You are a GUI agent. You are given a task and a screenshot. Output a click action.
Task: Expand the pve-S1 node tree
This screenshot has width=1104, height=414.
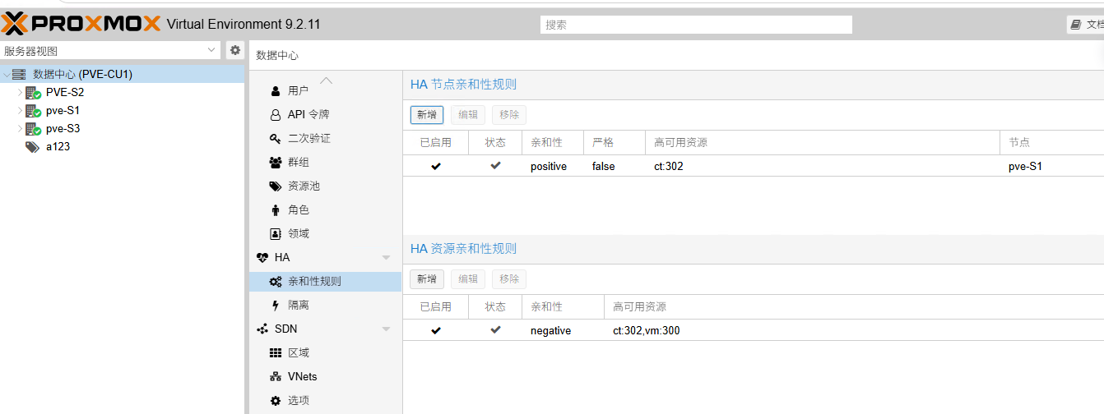pos(21,111)
